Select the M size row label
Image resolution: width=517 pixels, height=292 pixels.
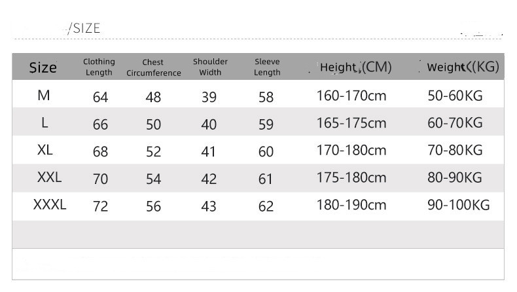point(43,96)
